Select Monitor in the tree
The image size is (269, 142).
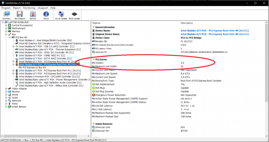point(16,92)
